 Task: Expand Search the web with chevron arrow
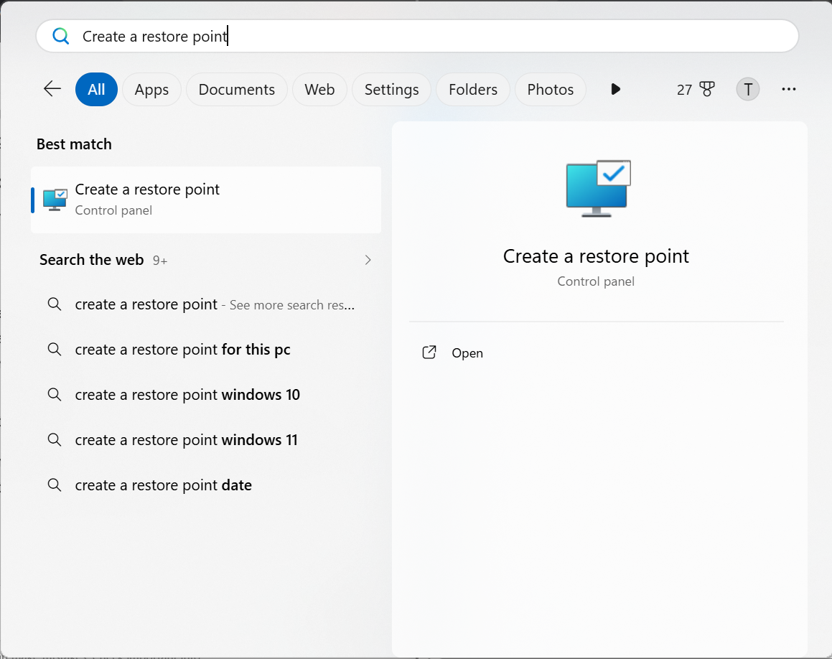click(368, 260)
